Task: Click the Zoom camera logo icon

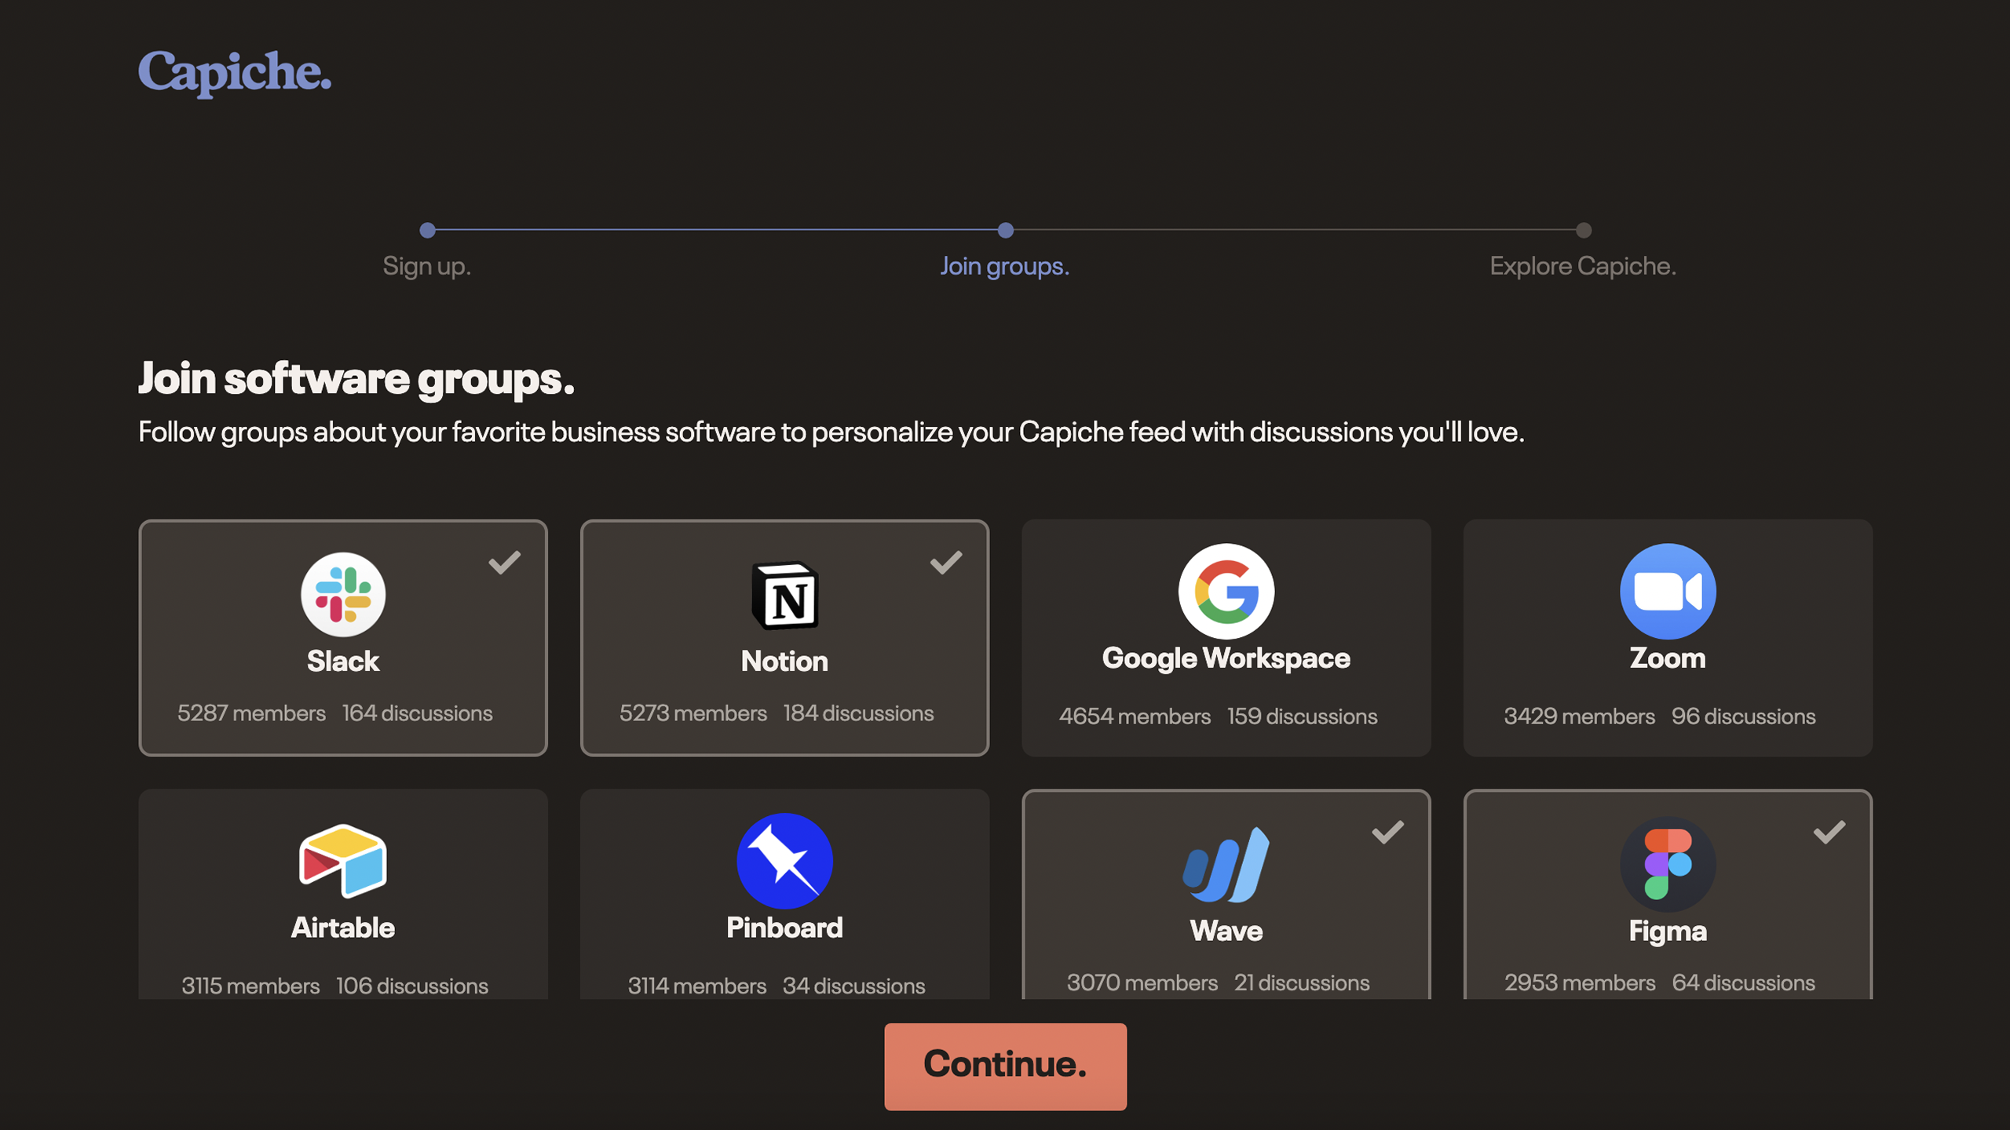Action: (x=1668, y=591)
